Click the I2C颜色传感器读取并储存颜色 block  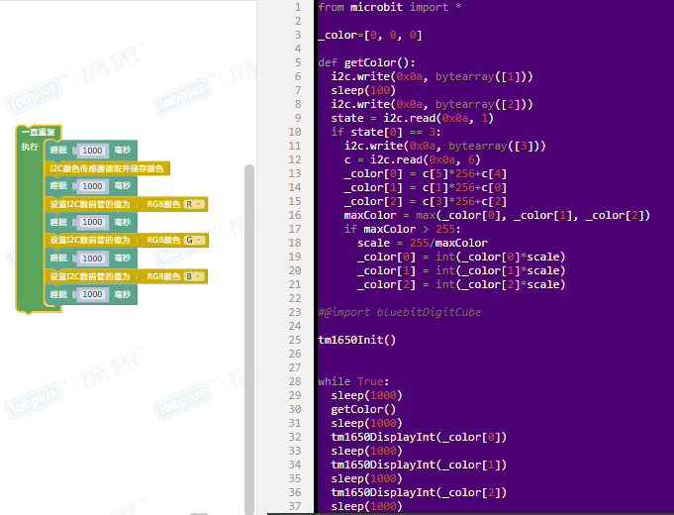(108, 168)
